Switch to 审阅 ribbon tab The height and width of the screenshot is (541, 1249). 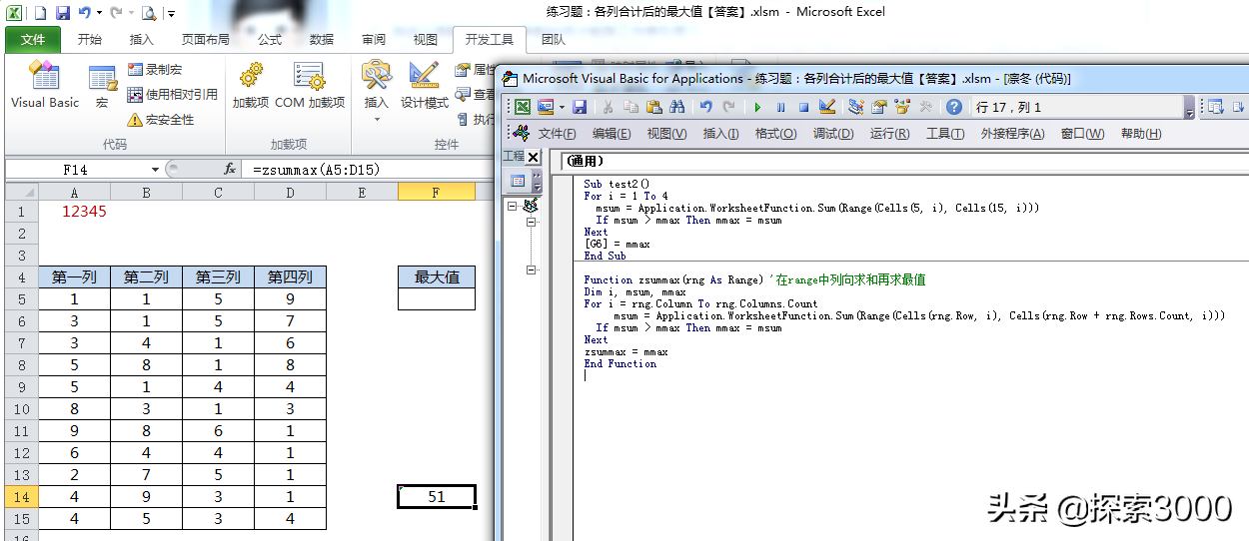tap(374, 40)
